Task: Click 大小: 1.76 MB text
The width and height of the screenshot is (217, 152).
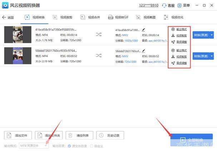Action: click(x=44, y=40)
